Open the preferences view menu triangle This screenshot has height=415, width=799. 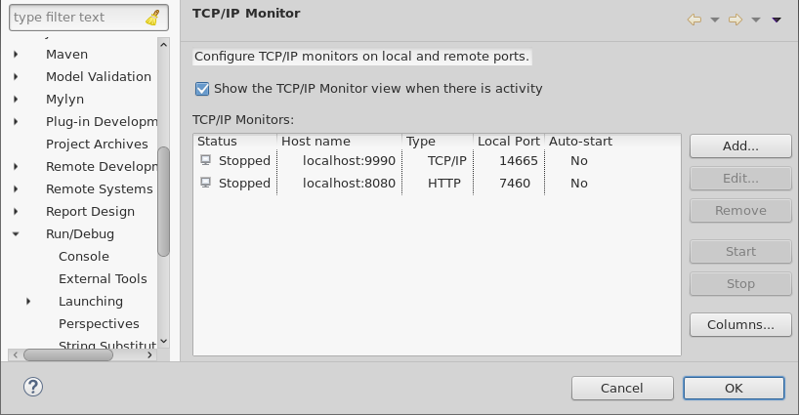point(777,19)
